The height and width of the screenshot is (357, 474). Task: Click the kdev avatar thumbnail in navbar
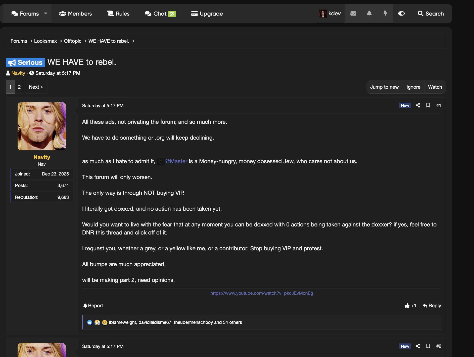(323, 14)
